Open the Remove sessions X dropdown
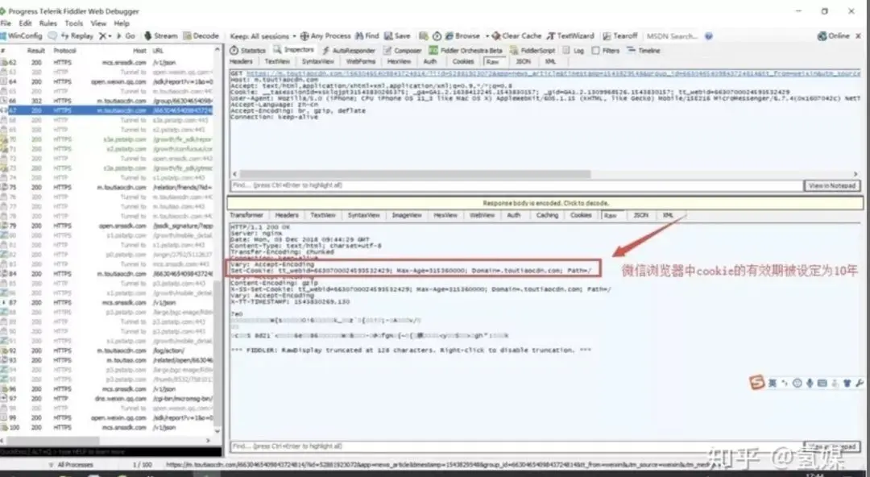Screen dimensions: 870x477 105,35
